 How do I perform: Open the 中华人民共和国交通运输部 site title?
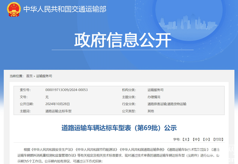point(65,9)
